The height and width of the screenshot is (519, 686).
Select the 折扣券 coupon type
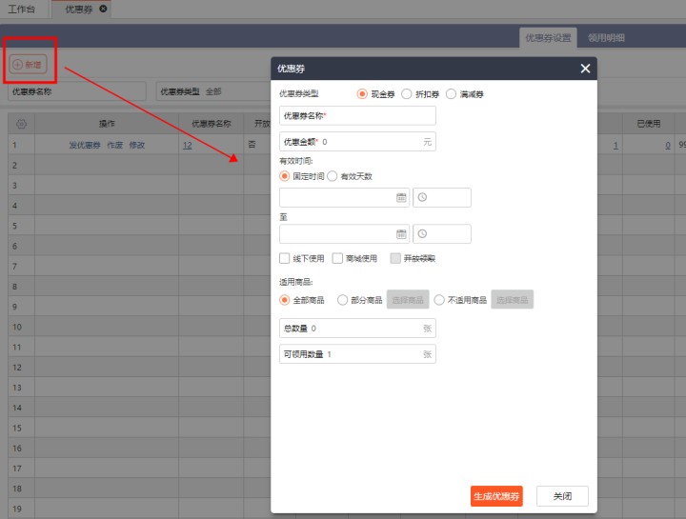[407, 94]
